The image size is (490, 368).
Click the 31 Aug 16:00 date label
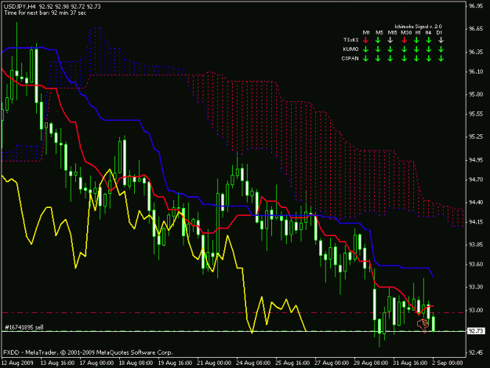(410, 363)
